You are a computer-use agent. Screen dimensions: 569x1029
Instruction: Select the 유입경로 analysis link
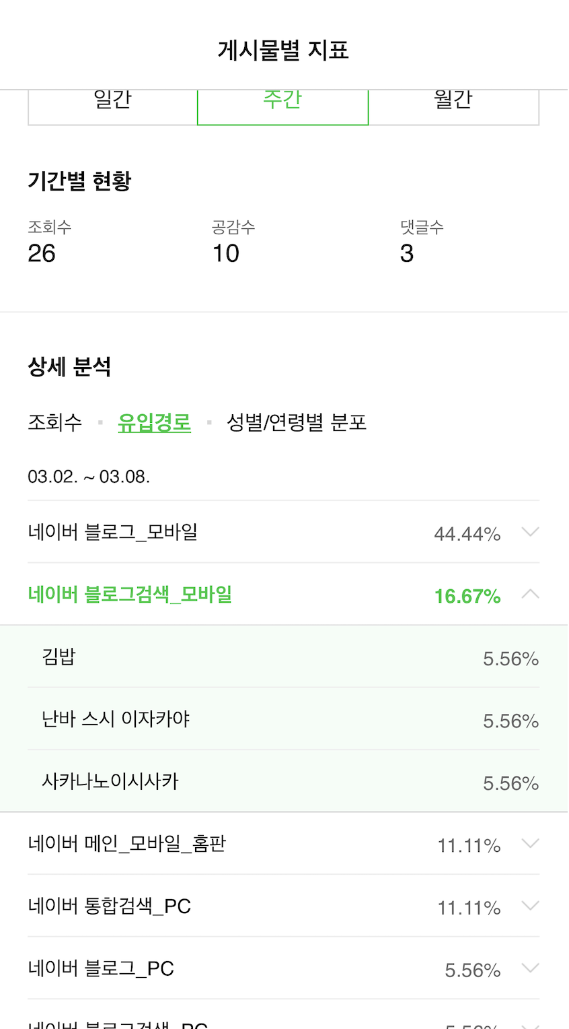pos(154,423)
